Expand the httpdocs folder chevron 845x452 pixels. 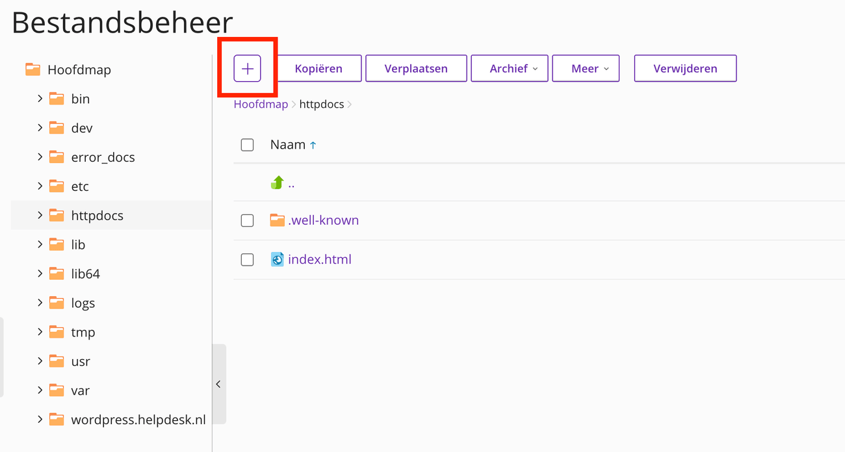(x=40, y=215)
